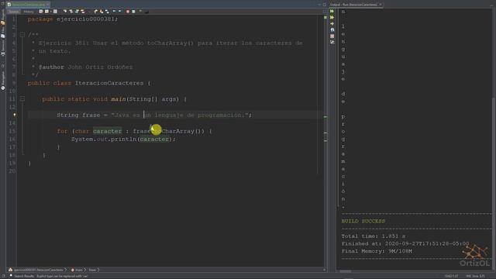Click the BUILD SUCCESS text in Output
The height and width of the screenshot is (279, 496).
coord(363,221)
